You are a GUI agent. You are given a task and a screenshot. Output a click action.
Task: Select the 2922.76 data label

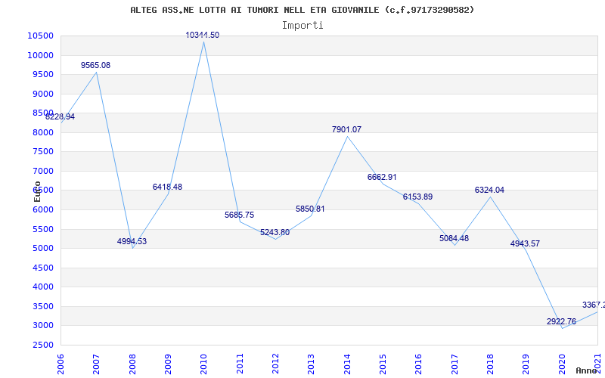coord(561,322)
